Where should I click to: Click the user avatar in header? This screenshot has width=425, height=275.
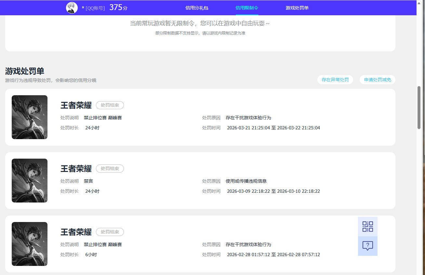click(72, 8)
